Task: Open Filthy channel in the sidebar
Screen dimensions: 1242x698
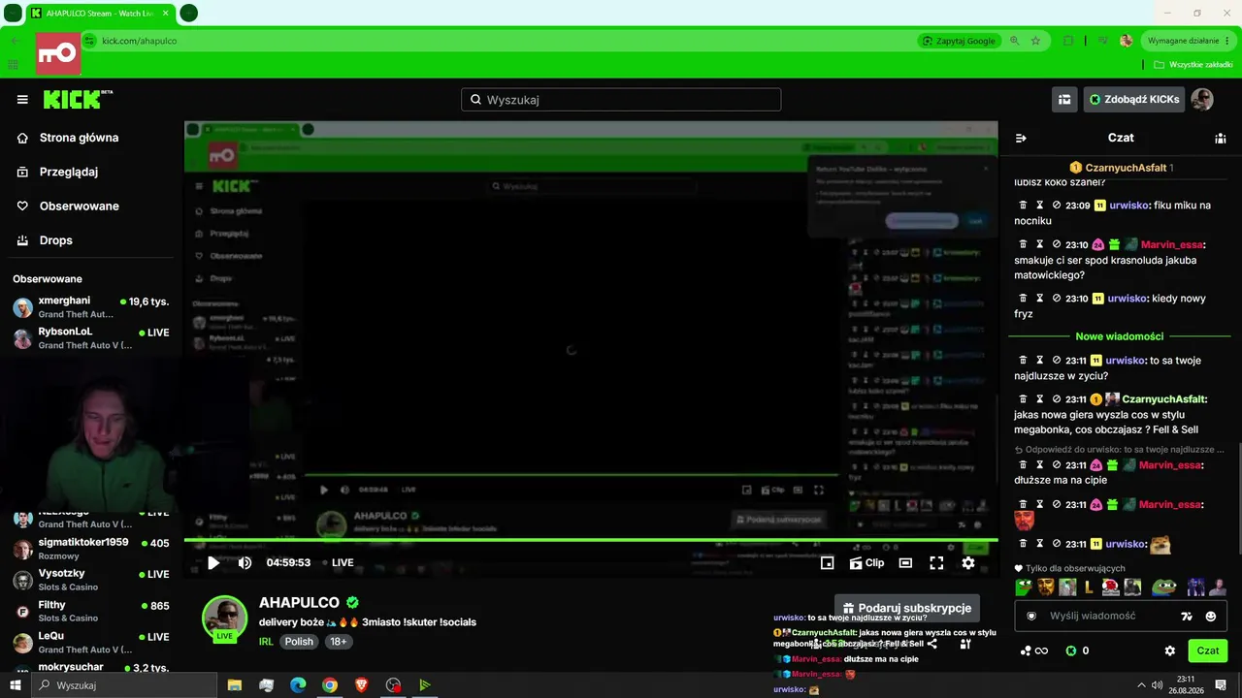Action: pos(91,611)
